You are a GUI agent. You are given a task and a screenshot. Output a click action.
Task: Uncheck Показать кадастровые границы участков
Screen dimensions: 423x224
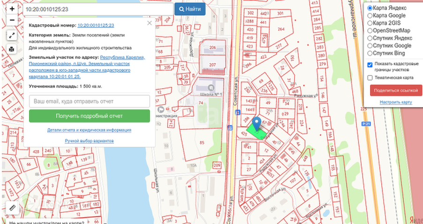pos(370,65)
